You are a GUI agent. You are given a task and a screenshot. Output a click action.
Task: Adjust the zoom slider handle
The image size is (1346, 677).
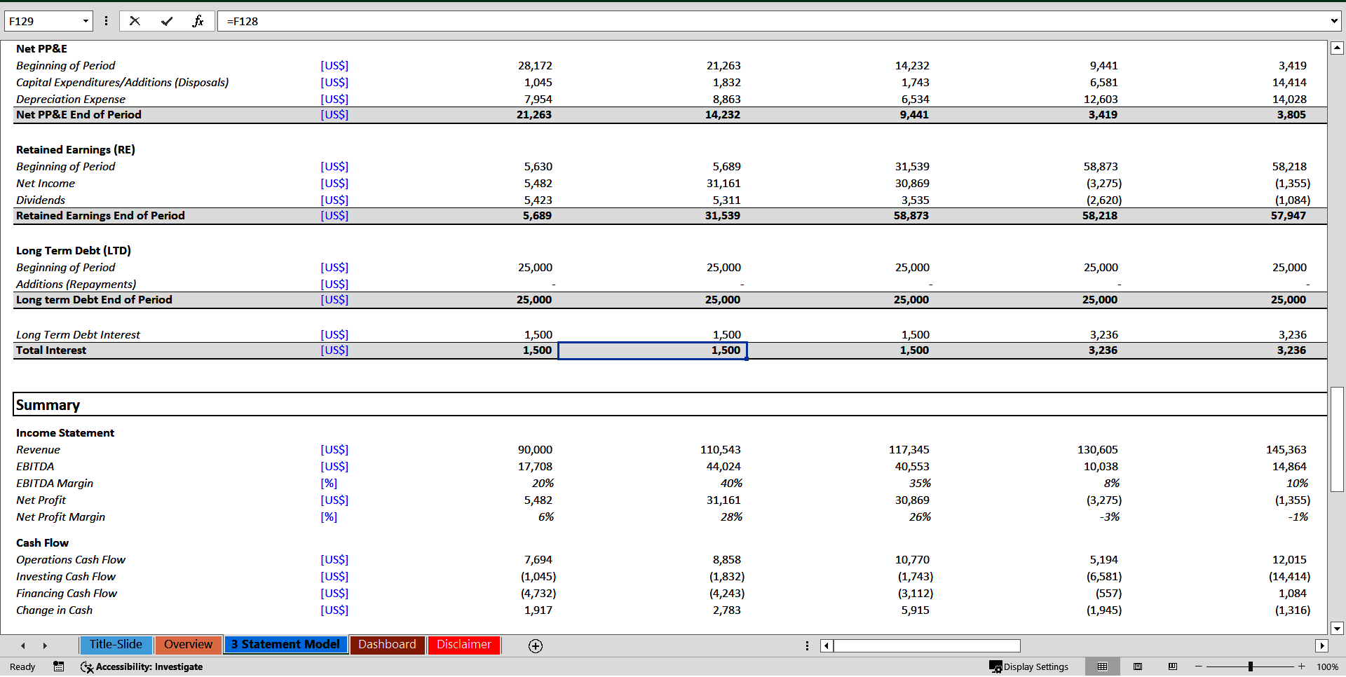point(1250,666)
